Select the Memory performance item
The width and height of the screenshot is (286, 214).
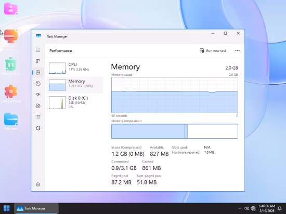pos(74,85)
